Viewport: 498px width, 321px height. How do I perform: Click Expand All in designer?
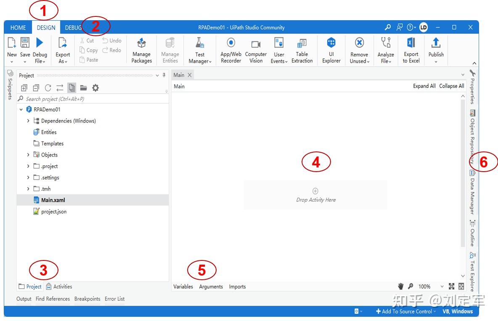(424, 86)
